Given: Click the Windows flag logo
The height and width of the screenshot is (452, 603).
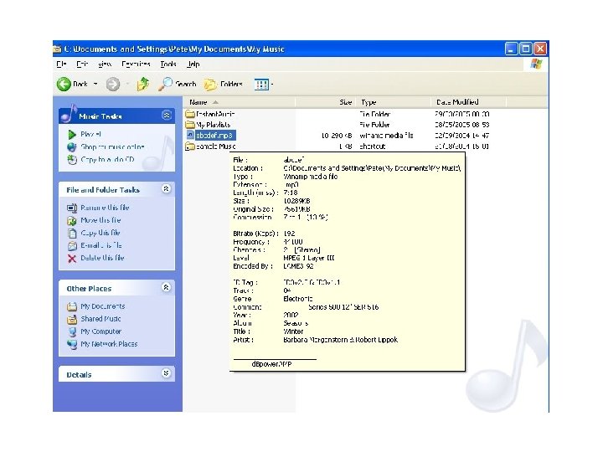Looking at the screenshot, I should 536,64.
